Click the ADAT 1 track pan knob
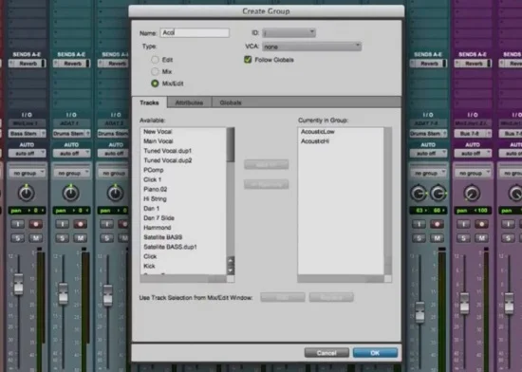Screen dimensions: 522x372 pyautogui.click(x=70, y=193)
